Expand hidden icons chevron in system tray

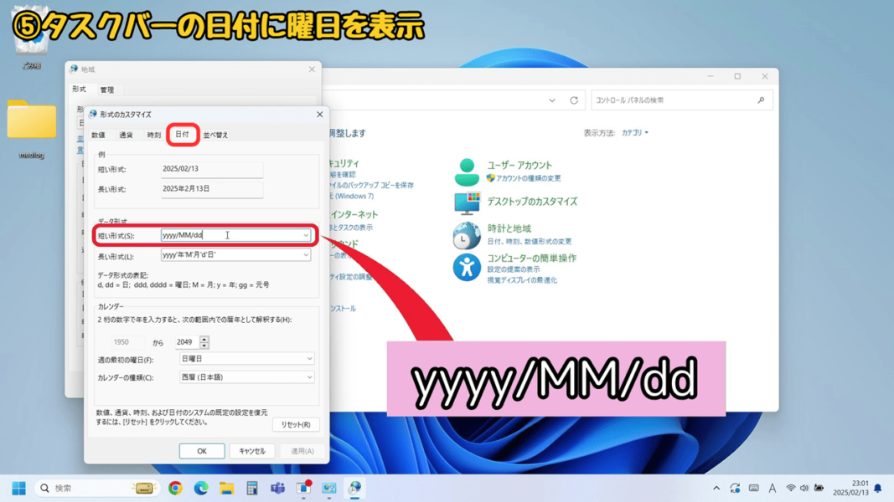(x=716, y=487)
